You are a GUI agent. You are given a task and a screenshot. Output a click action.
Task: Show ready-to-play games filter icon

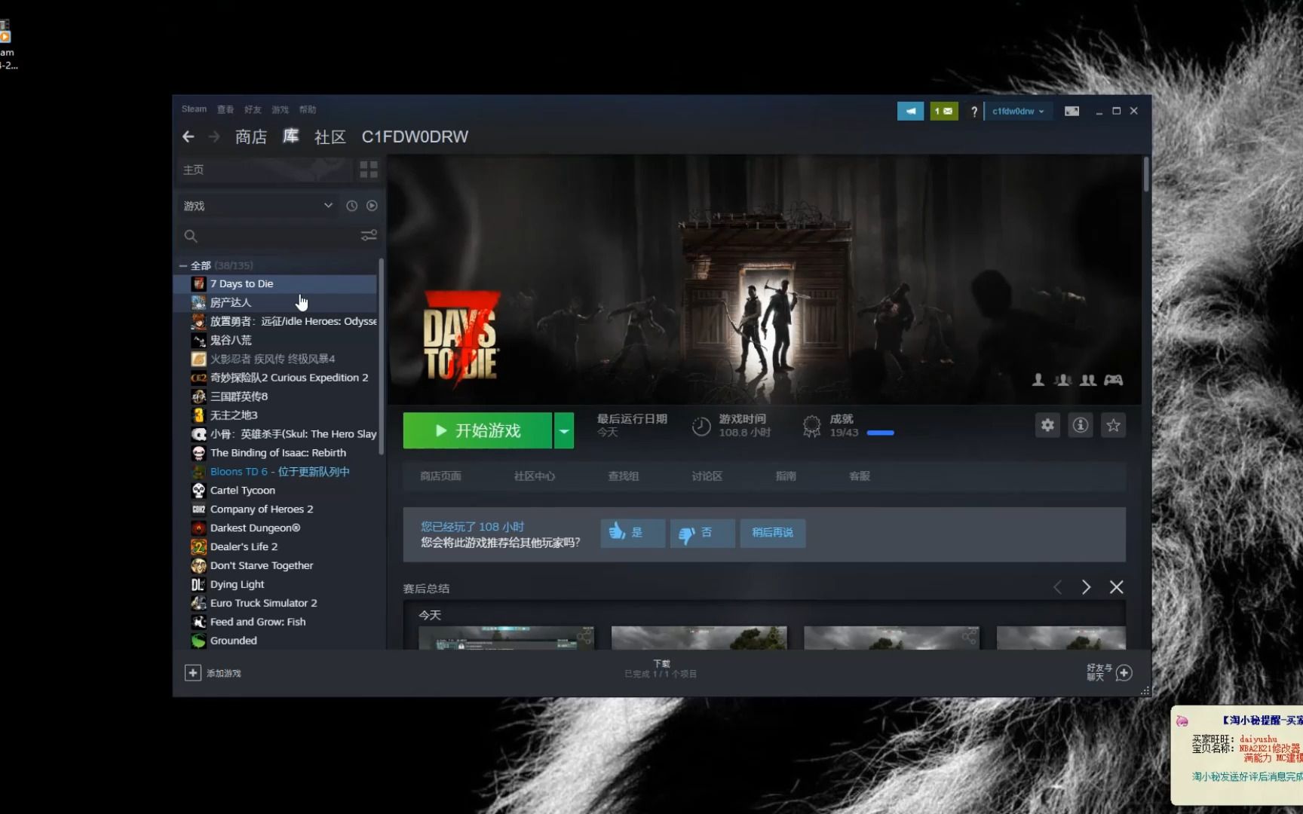pyautogui.click(x=372, y=206)
